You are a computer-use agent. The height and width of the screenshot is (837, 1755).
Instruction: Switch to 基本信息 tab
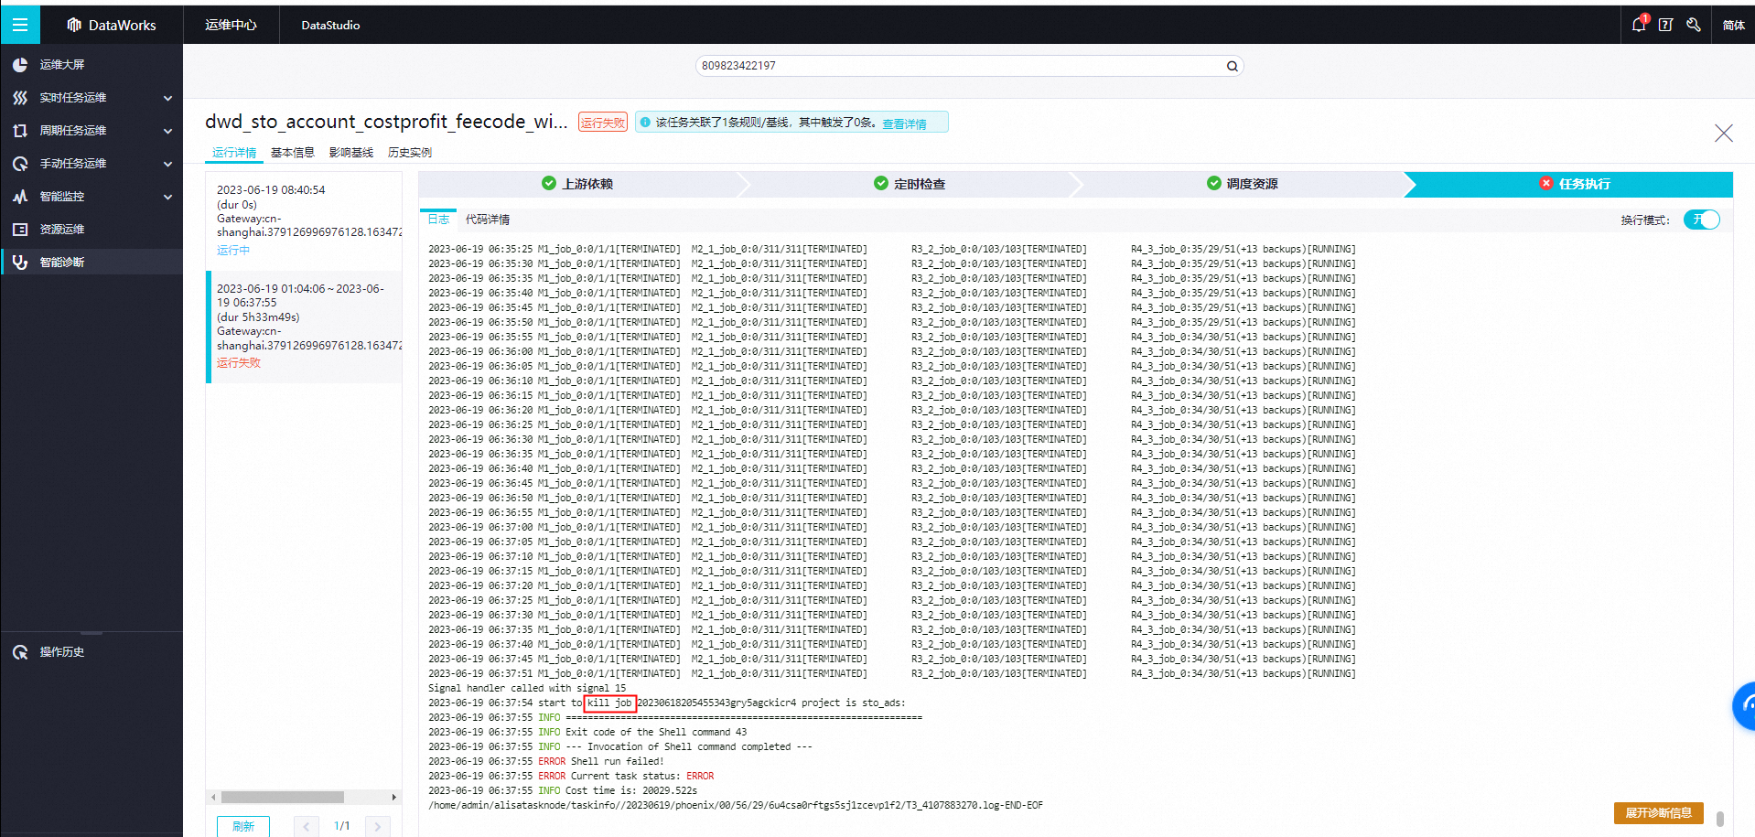(293, 153)
